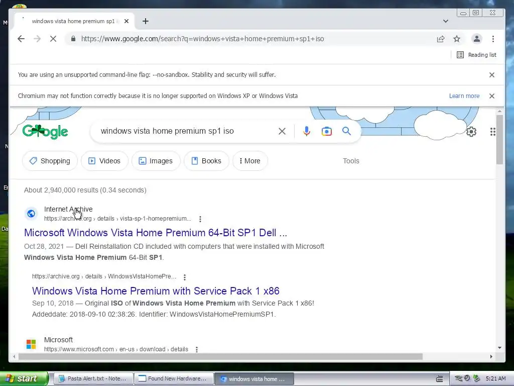Image resolution: width=514 pixels, height=386 pixels.
Task: Click the address bar URL
Action: [x=203, y=39]
